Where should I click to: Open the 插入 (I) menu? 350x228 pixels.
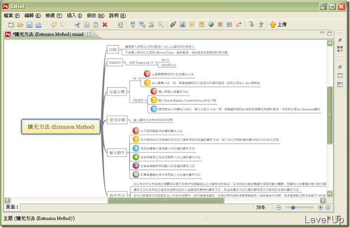click(74, 15)
